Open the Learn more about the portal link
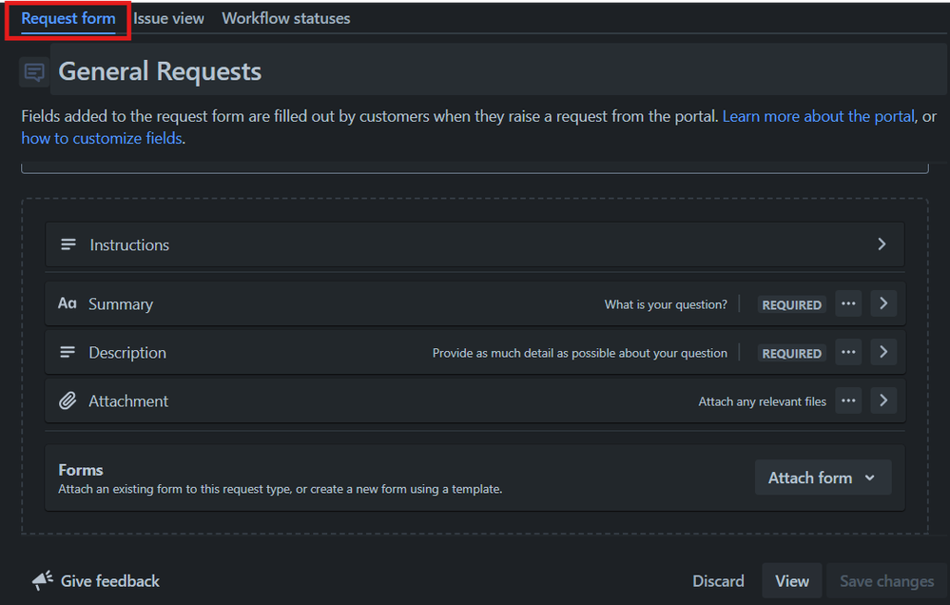This screenshot has height=605, width=950. click(818, 115)
